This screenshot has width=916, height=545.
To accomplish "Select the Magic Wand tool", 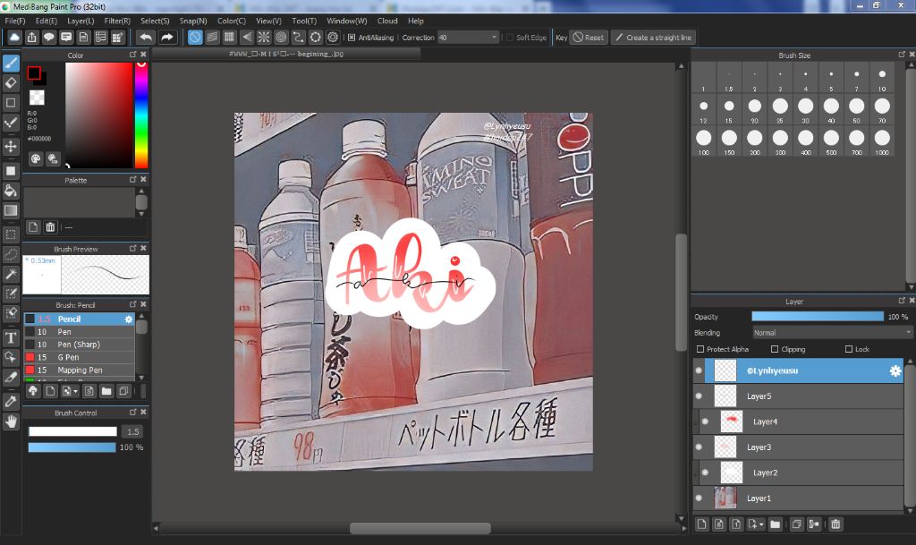I will coord(11,274).
